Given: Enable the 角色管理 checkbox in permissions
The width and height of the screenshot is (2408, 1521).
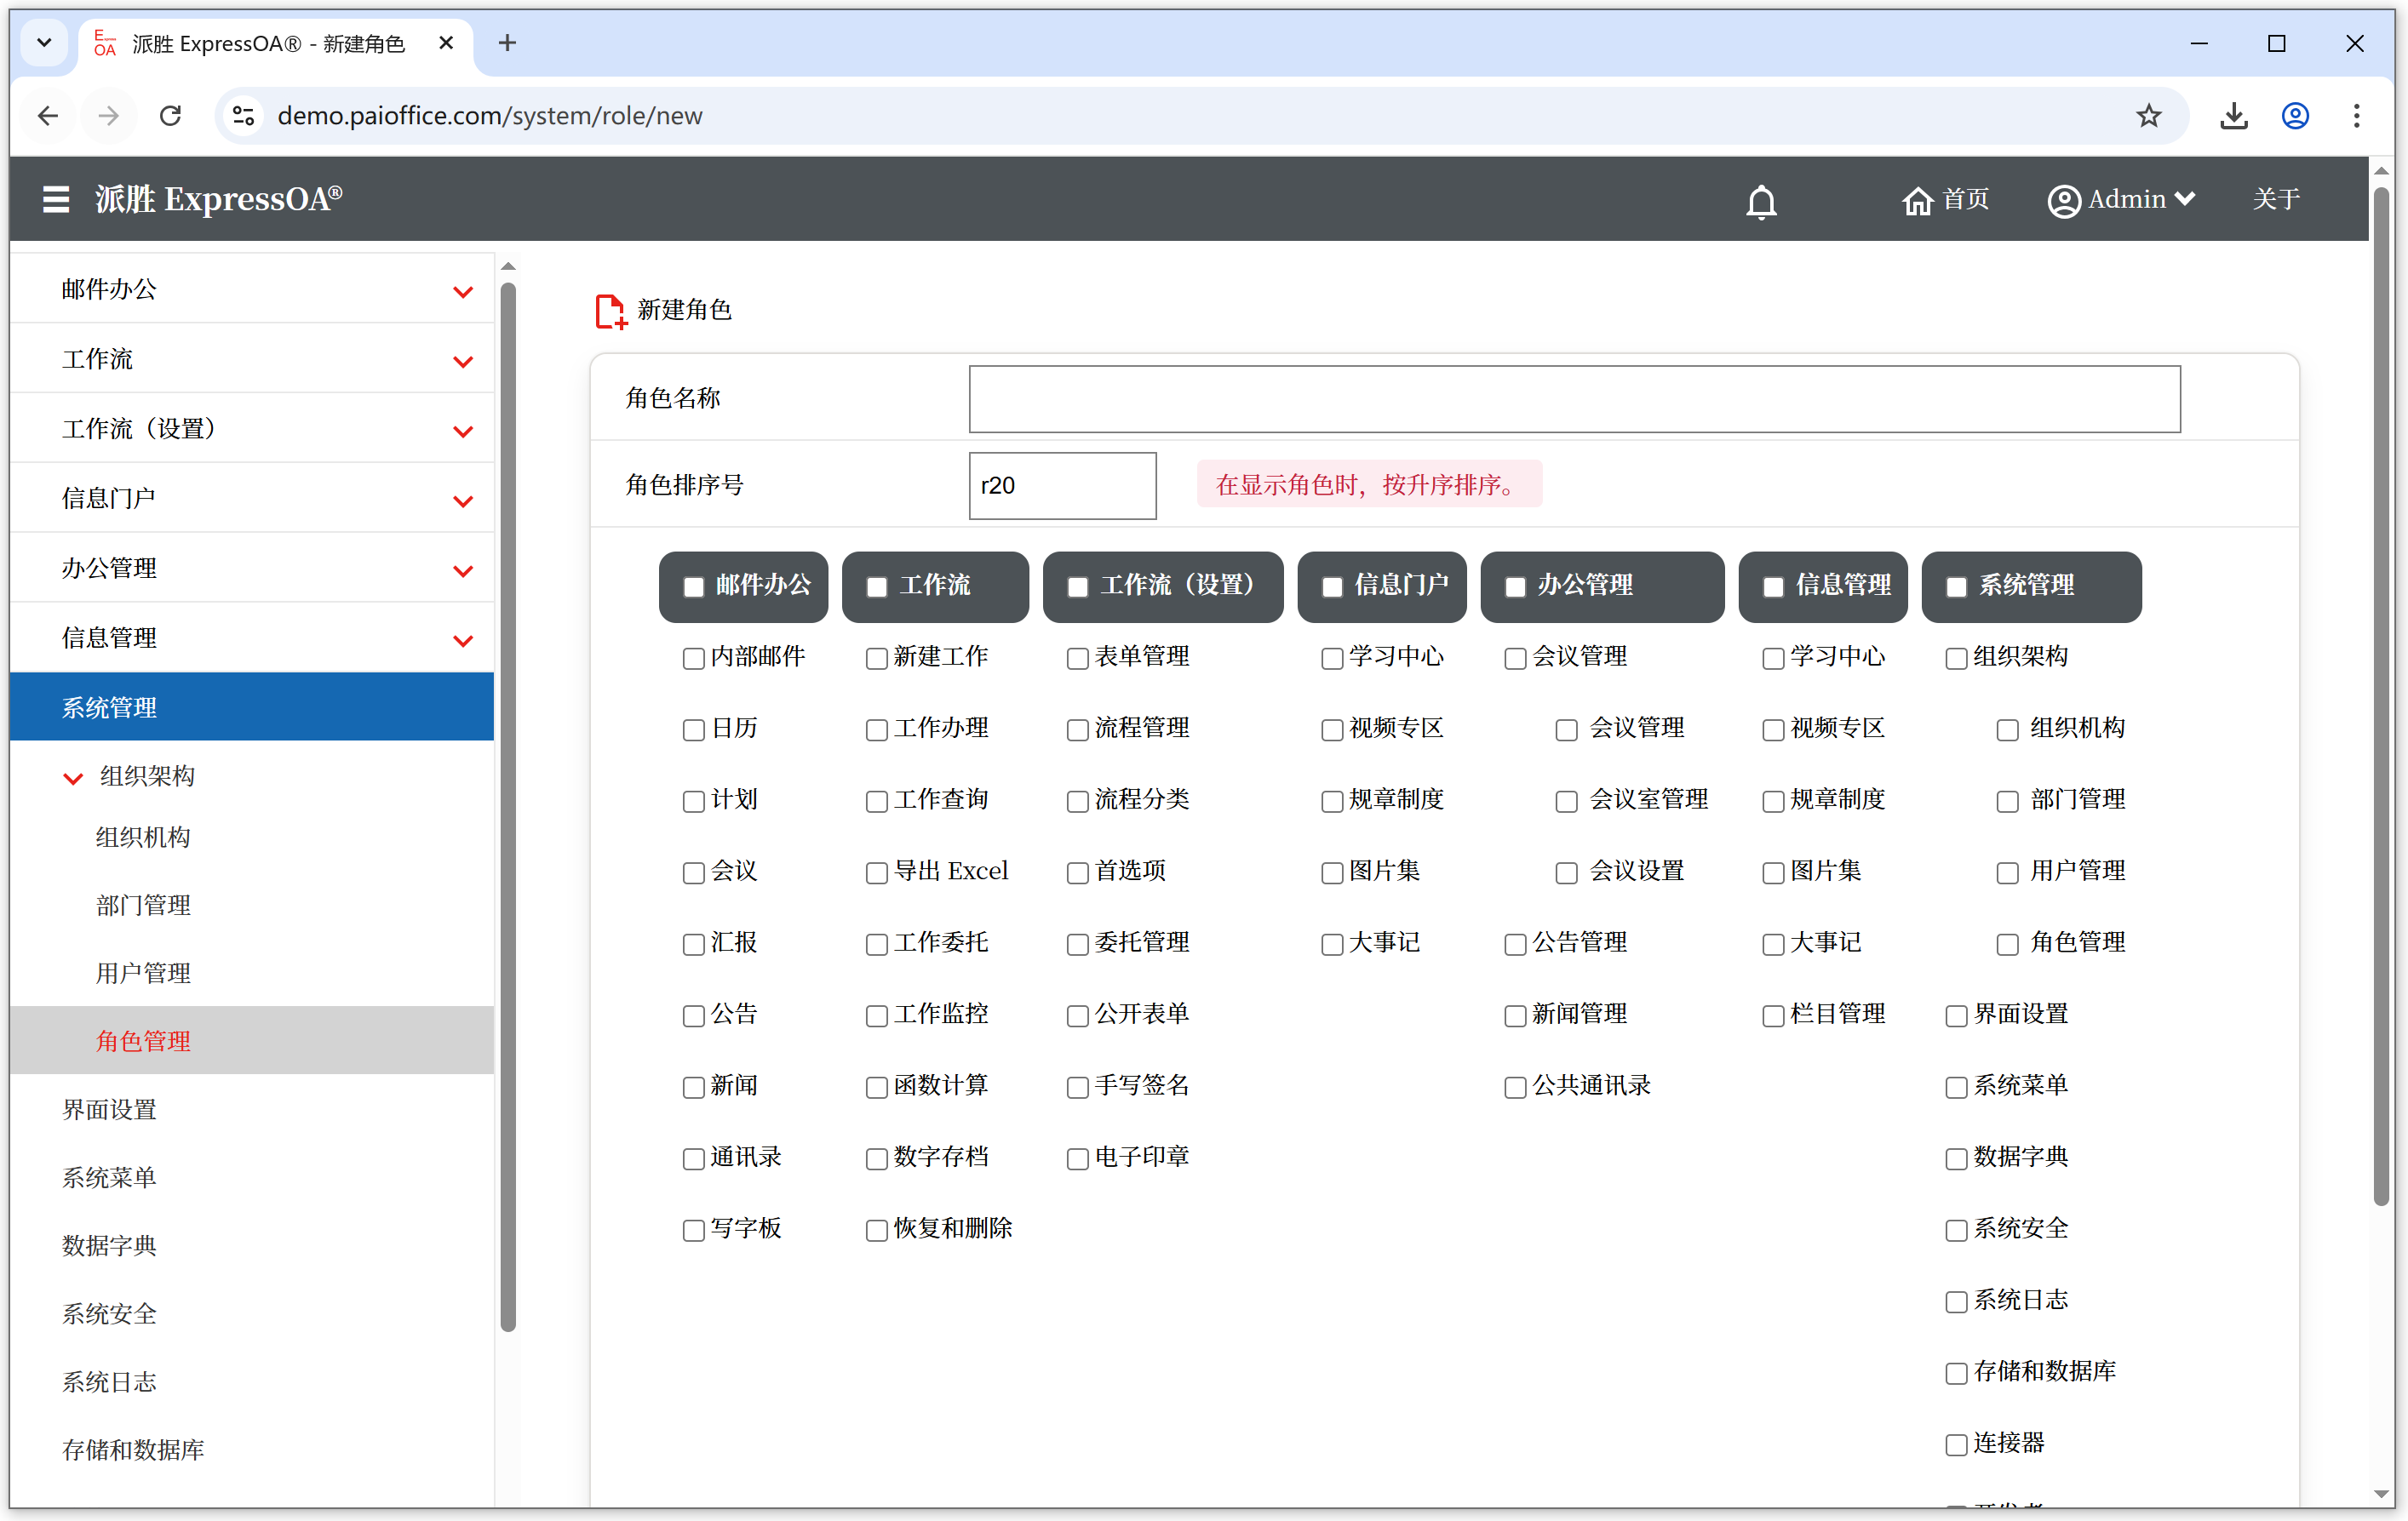Looking at the screenshot, I should (2006, 945).
